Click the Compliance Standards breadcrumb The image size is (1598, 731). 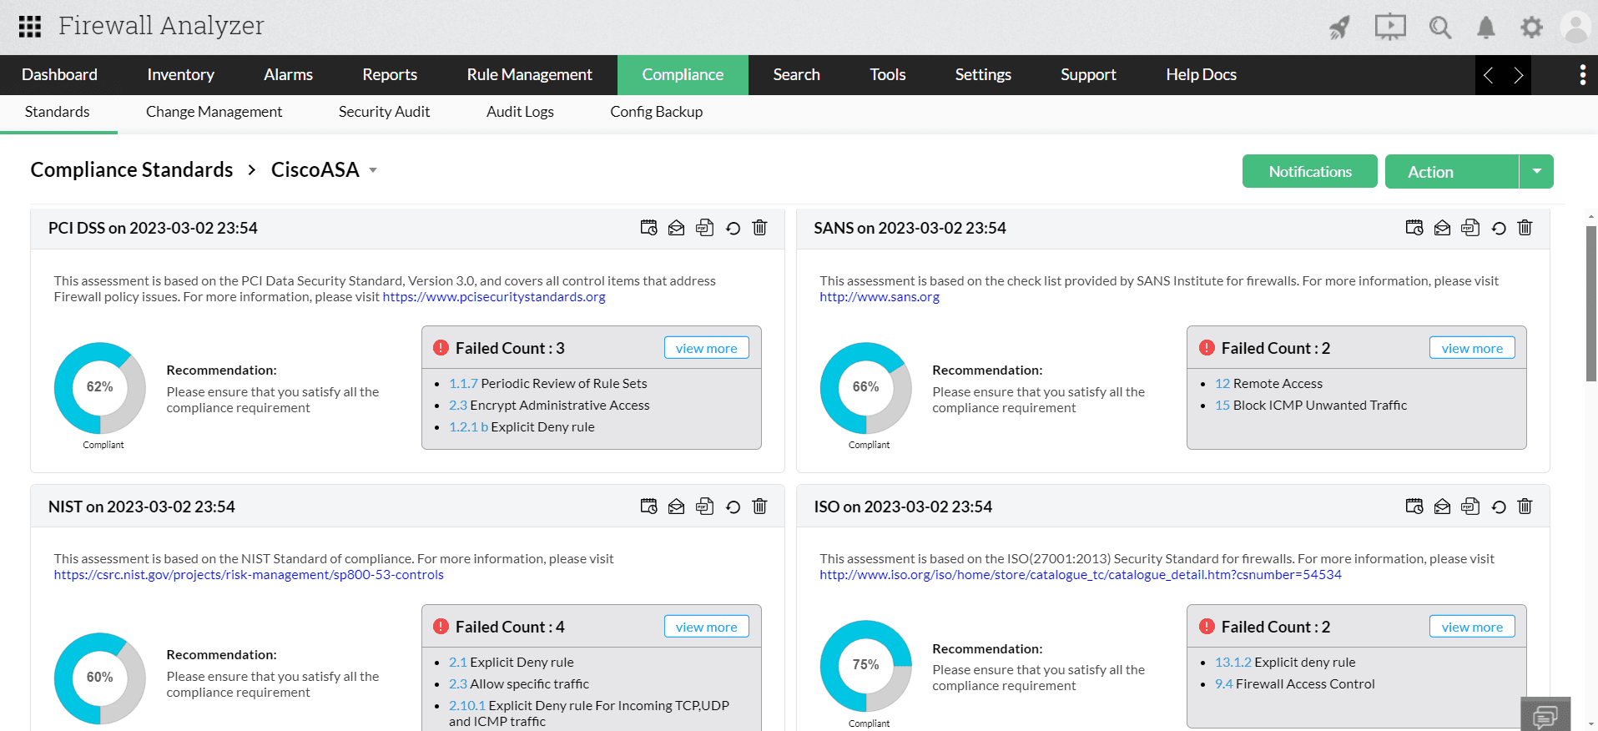[x=132, y=170]
